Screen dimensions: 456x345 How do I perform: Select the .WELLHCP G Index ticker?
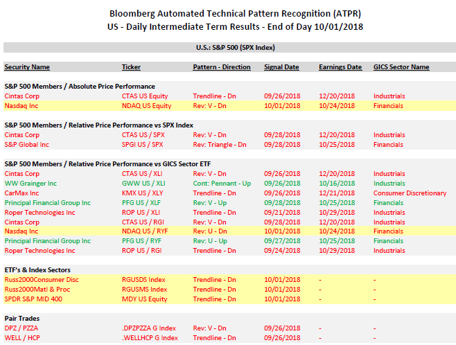(x=150, y=338)
